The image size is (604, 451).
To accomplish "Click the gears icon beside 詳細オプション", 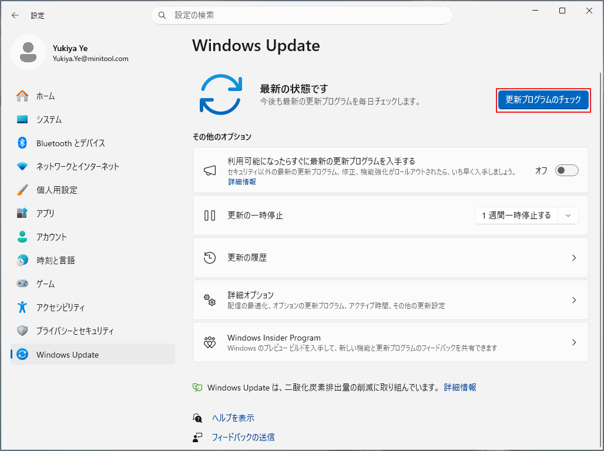I will 210,300.
